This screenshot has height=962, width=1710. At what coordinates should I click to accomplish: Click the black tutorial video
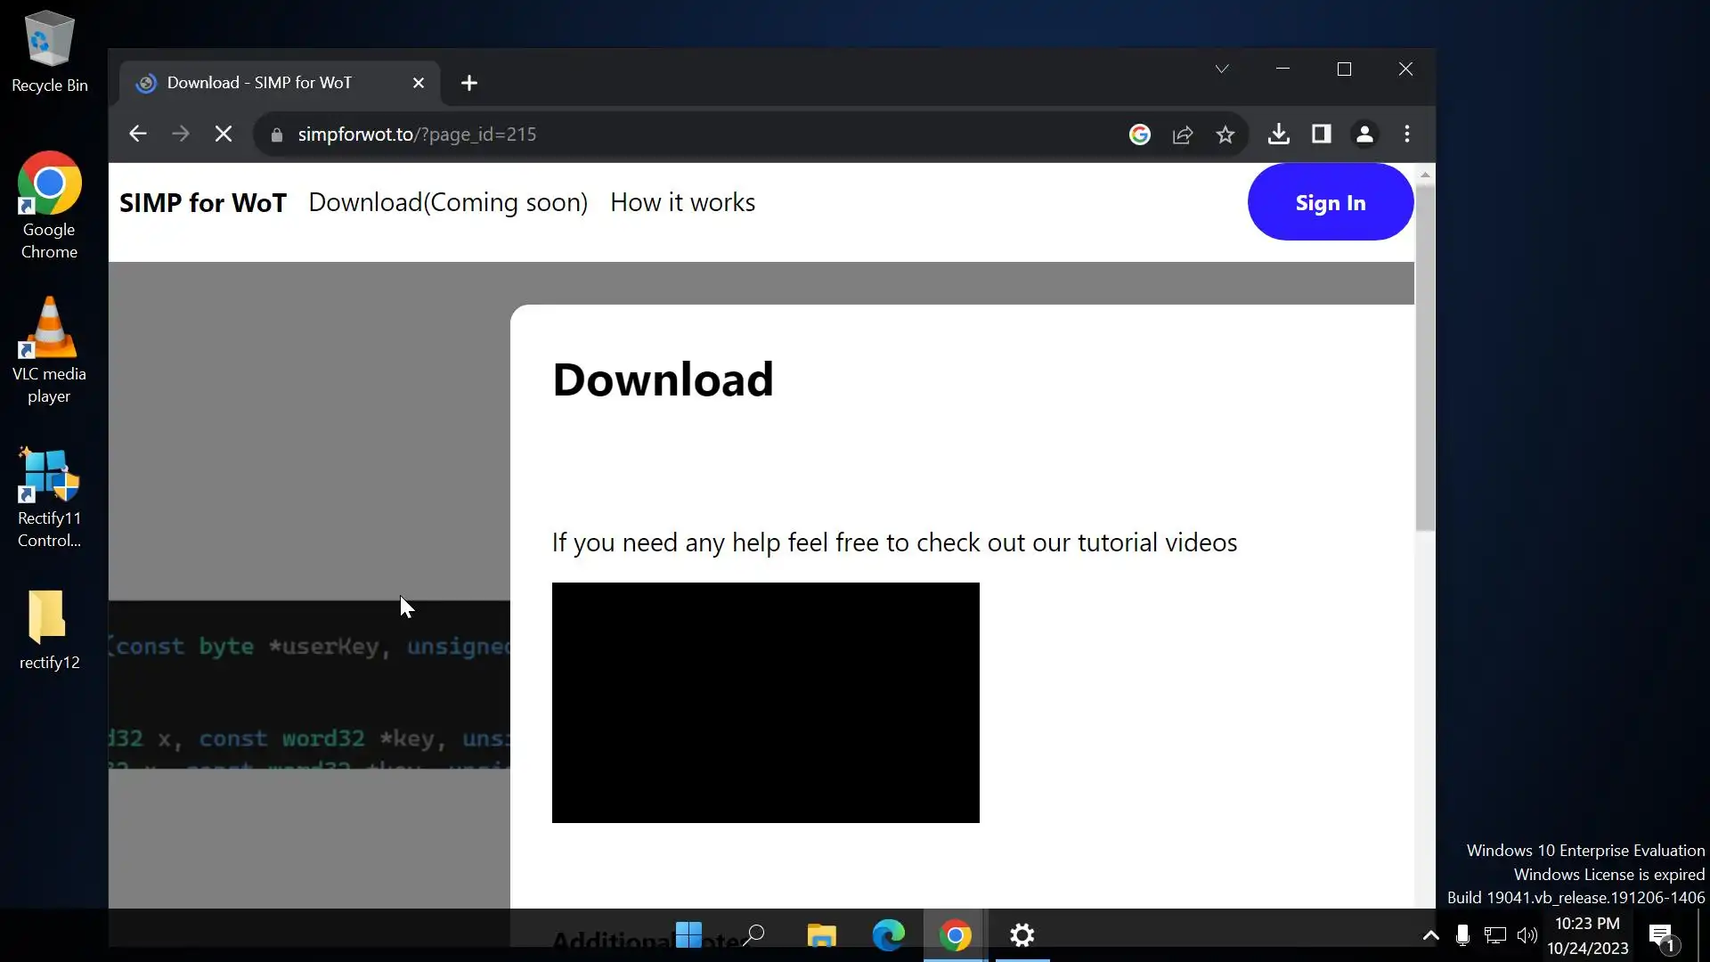tap(765, 702)
